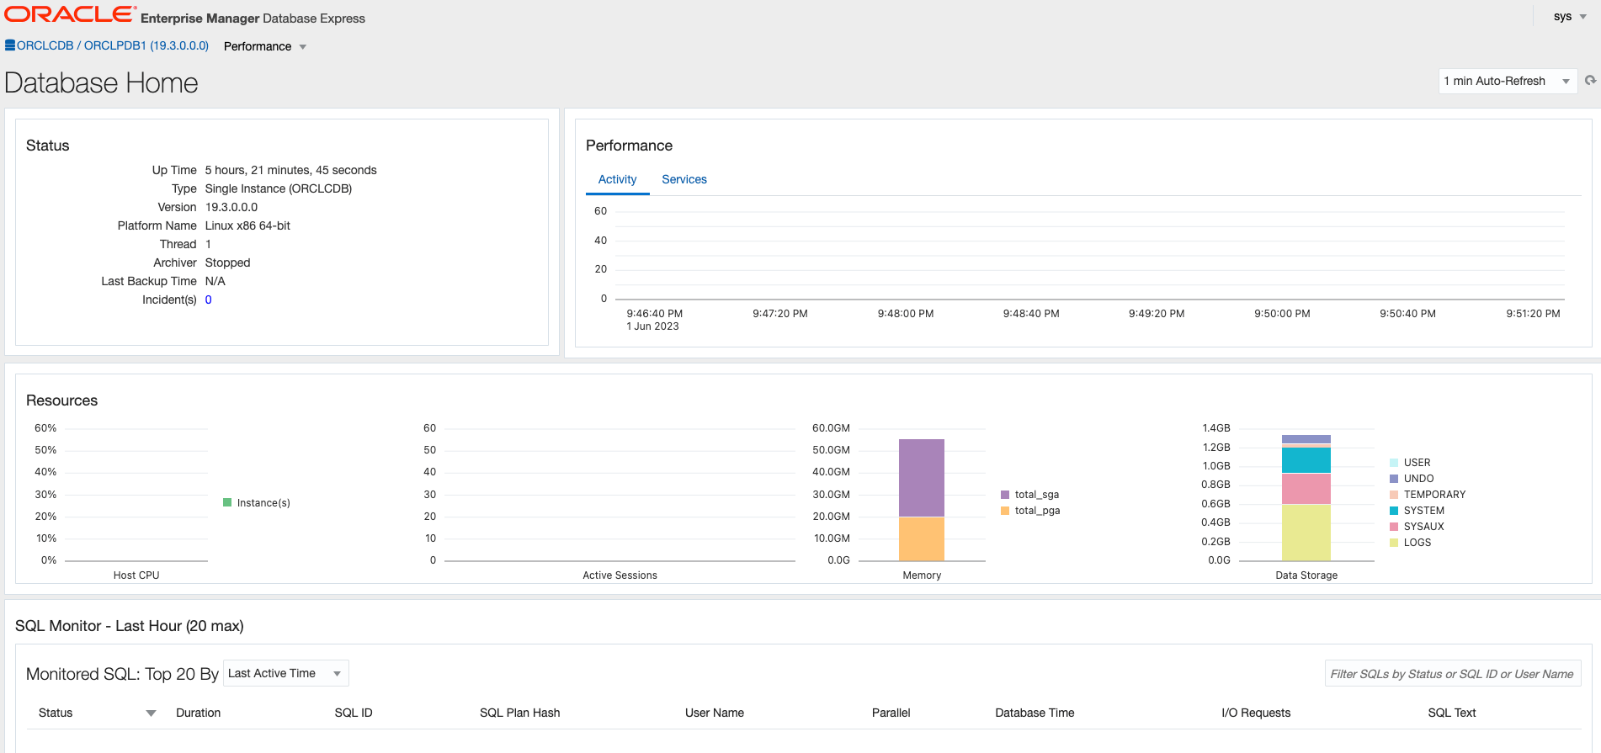Image resolution: width=1601 pixels, height=753 pixels.
Task: Click the Oracle logo
Action: 70,14
